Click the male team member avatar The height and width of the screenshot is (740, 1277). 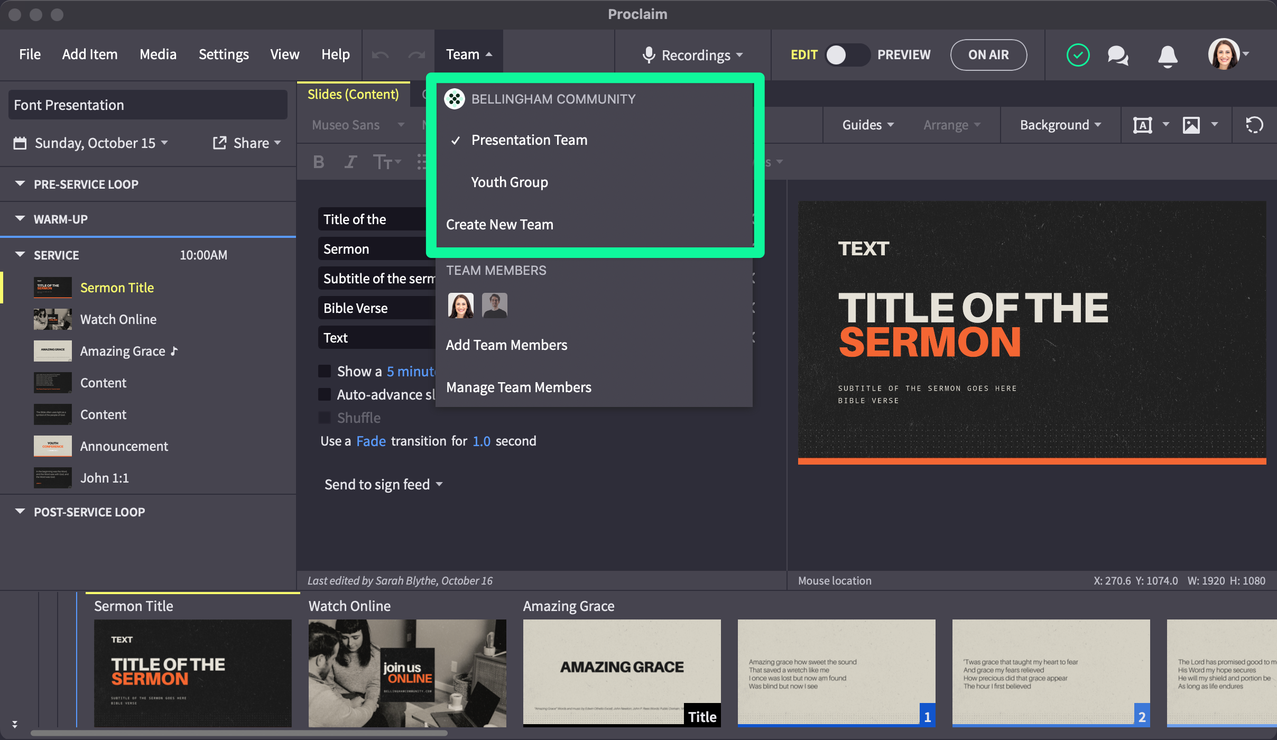(495, 306)
